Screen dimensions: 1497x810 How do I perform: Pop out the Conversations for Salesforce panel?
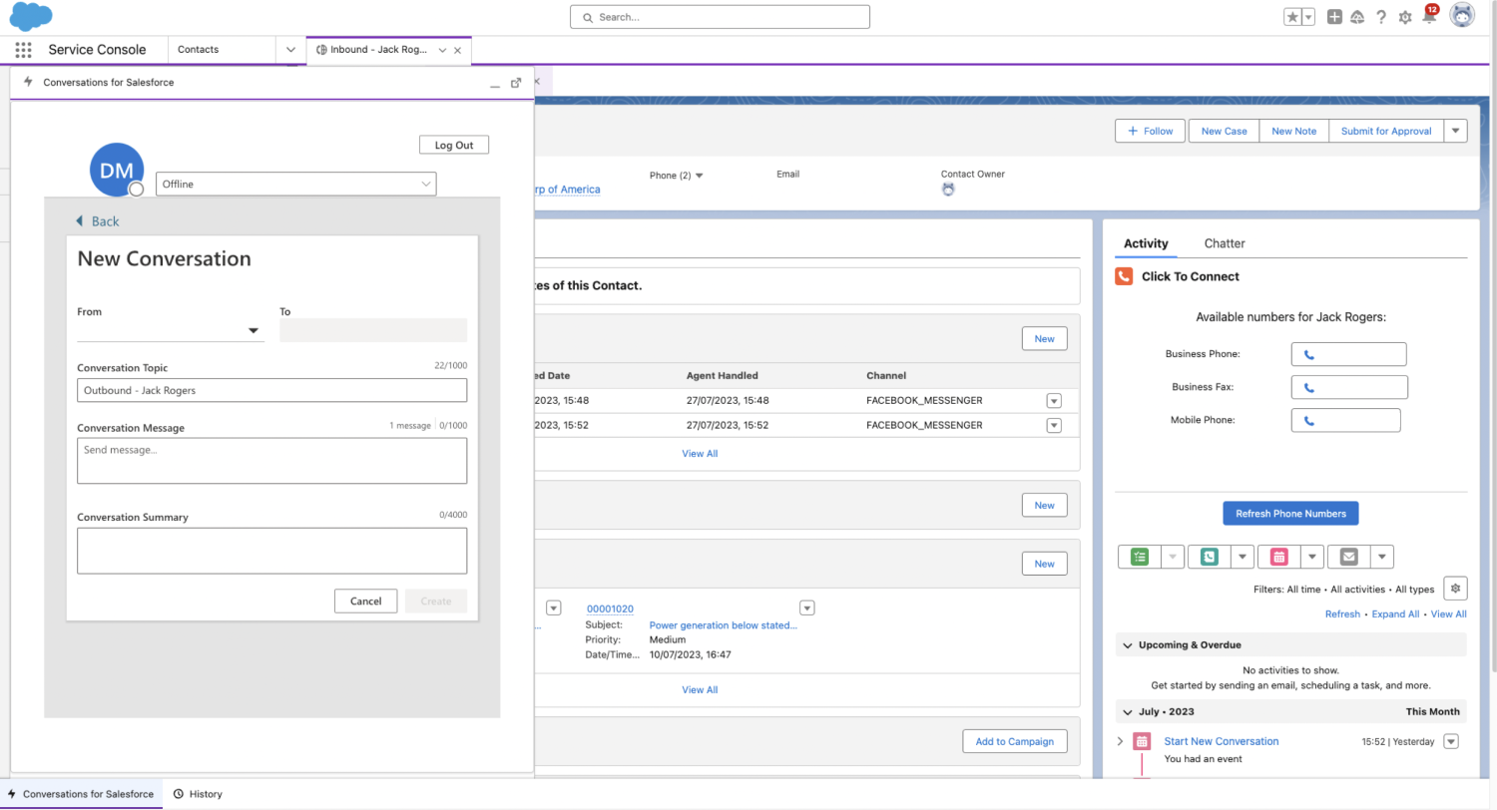point(516,83)
